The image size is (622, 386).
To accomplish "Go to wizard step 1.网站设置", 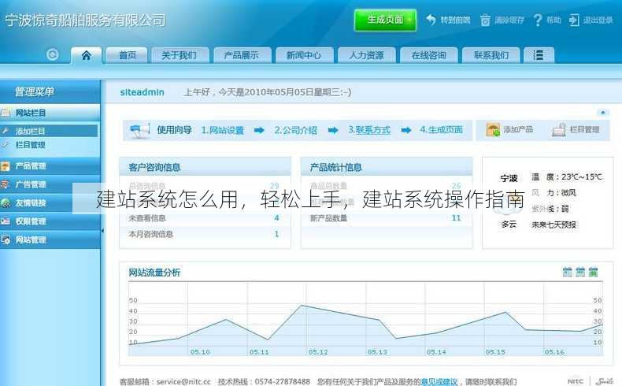I will 223,130.
